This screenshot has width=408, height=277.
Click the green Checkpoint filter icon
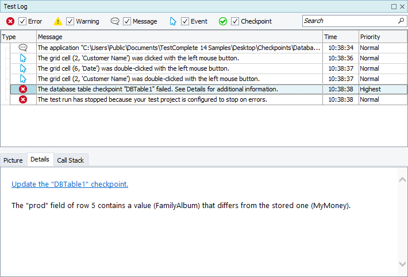coord(223,21)
